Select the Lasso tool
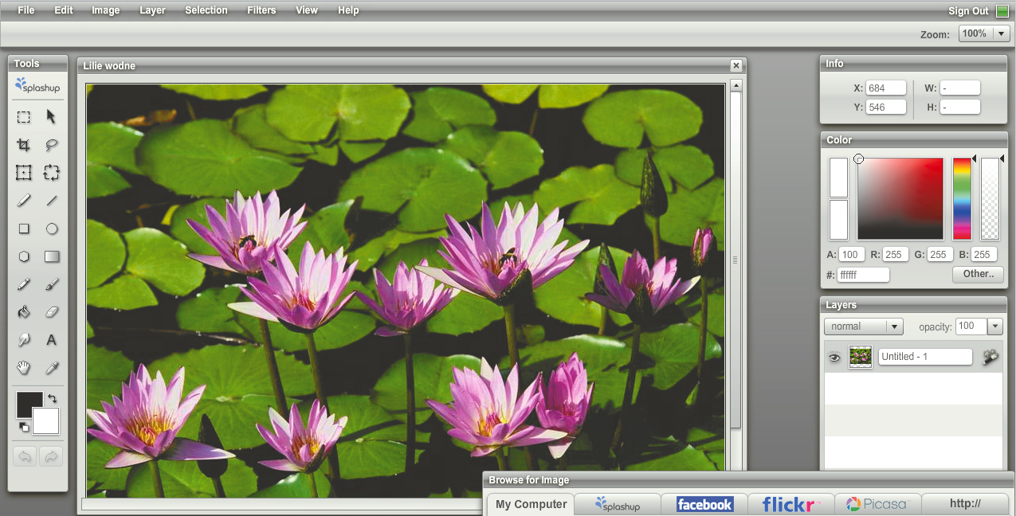The height and width of the screenshot is (516, 1016). point(52,145)
